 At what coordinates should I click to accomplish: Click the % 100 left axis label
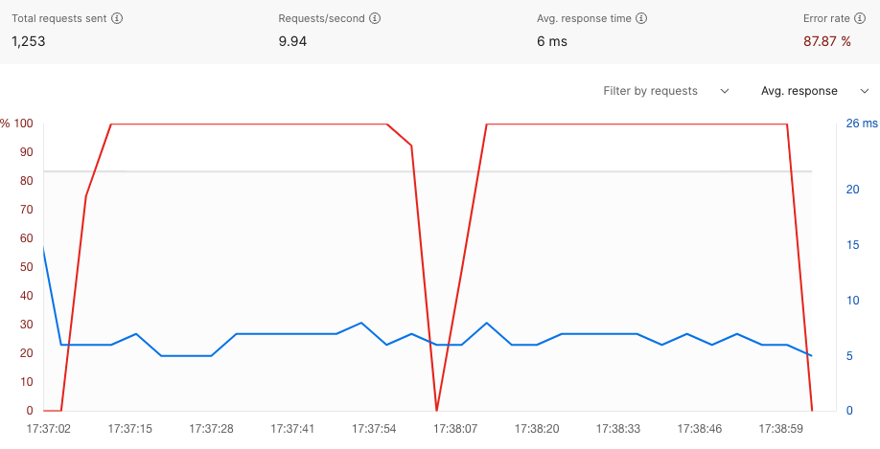coord(17,123)
